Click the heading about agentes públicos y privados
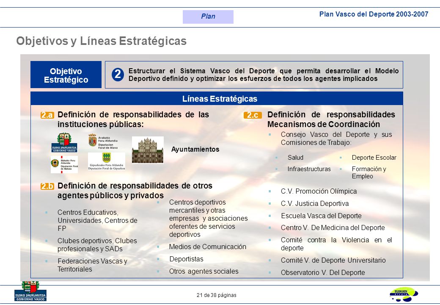 135,191
